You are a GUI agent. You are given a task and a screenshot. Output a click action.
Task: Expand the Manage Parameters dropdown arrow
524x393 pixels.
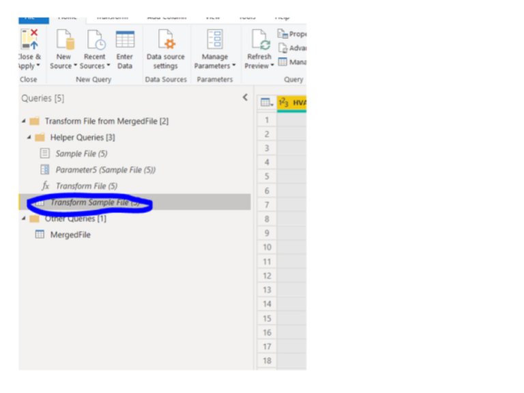[233, 65]
